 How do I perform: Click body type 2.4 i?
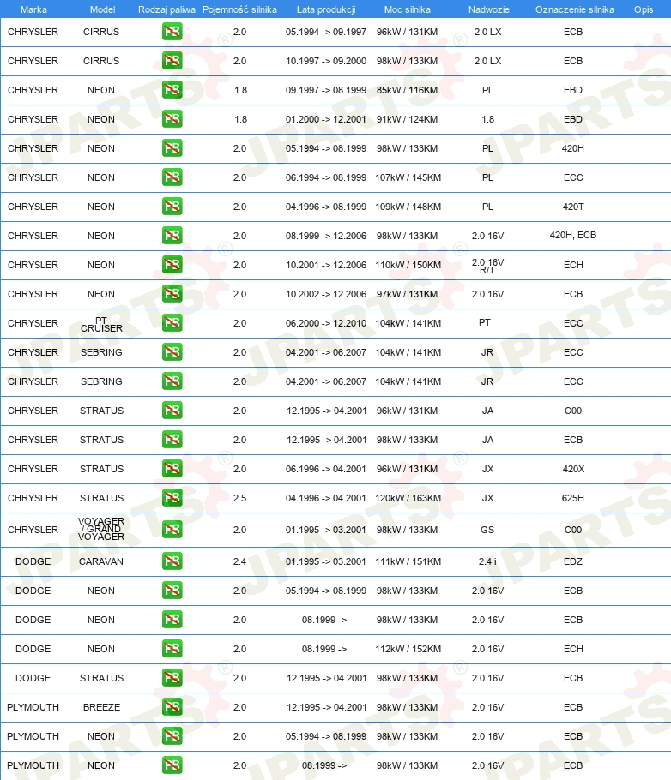[487, 561]
